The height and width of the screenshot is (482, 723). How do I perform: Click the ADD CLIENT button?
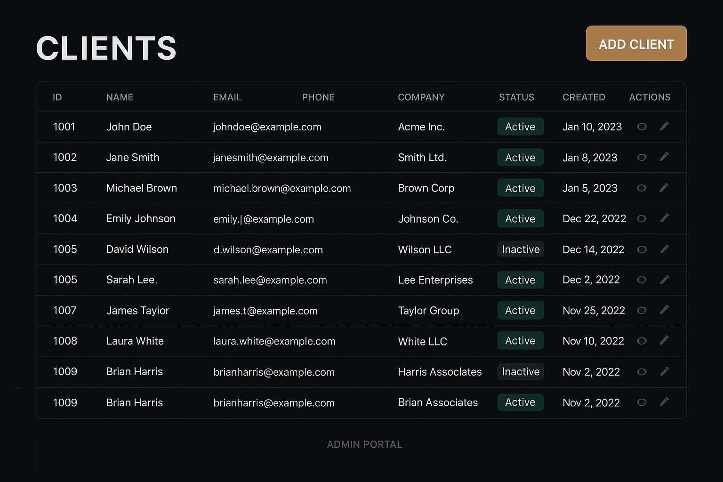pos(636,43)
